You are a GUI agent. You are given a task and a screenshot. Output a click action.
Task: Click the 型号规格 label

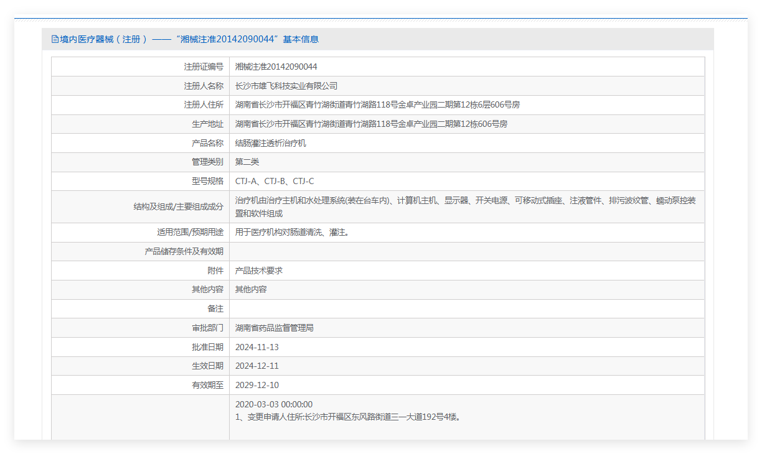[207, 181]
